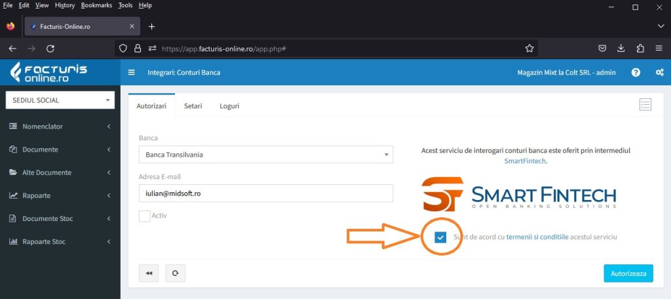Click the Rapoarte line chart icon

pyautogui.click(x=13, y=195)
